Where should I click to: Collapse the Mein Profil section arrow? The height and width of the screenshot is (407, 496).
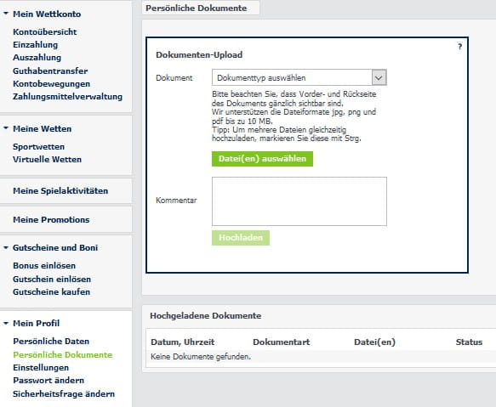[x=6, y=323]
